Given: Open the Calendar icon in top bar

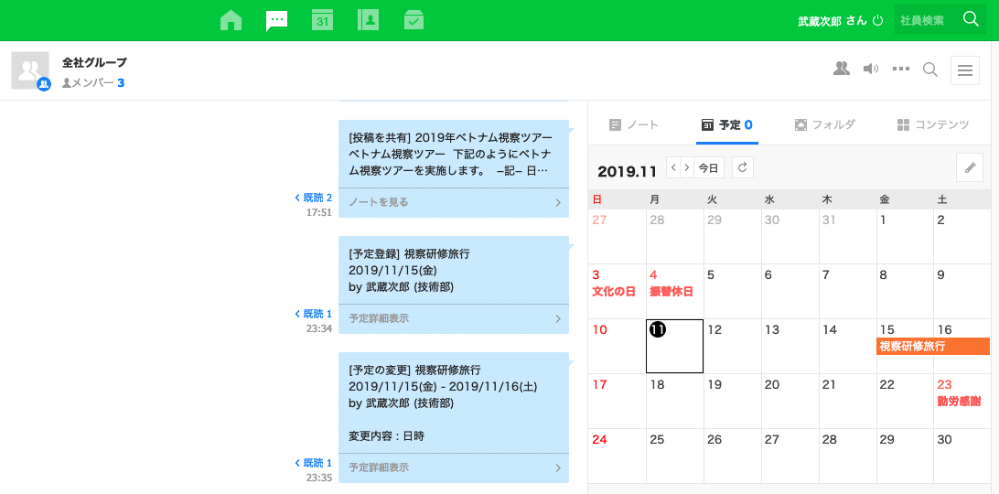Looking at the screenshot, I should click(x=322, y=20).
